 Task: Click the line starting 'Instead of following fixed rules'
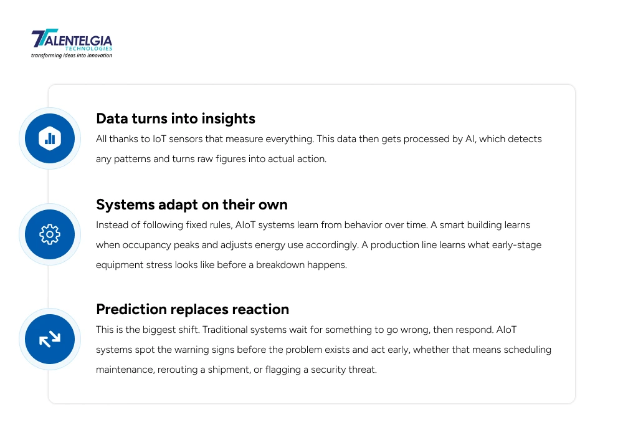click(x=313, y=225)
